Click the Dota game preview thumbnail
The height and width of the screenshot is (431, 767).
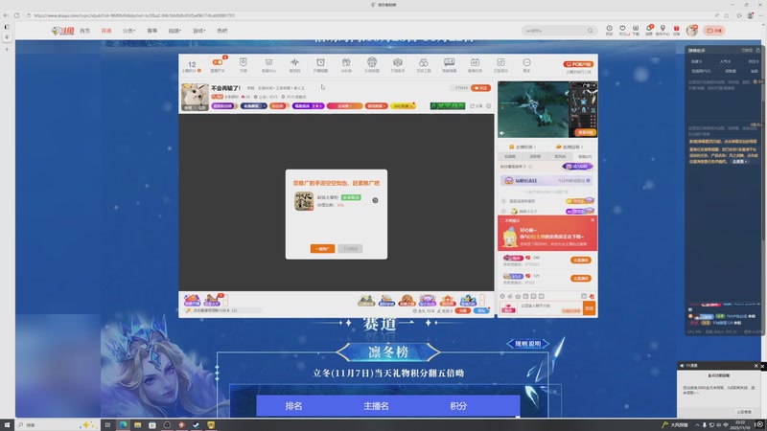click(547, 109)
